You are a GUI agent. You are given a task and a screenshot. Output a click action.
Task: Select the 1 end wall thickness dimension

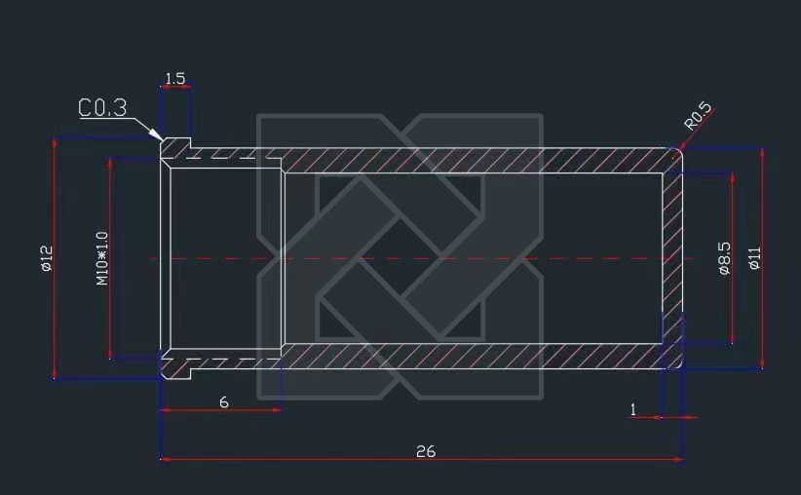coord(633,410)
